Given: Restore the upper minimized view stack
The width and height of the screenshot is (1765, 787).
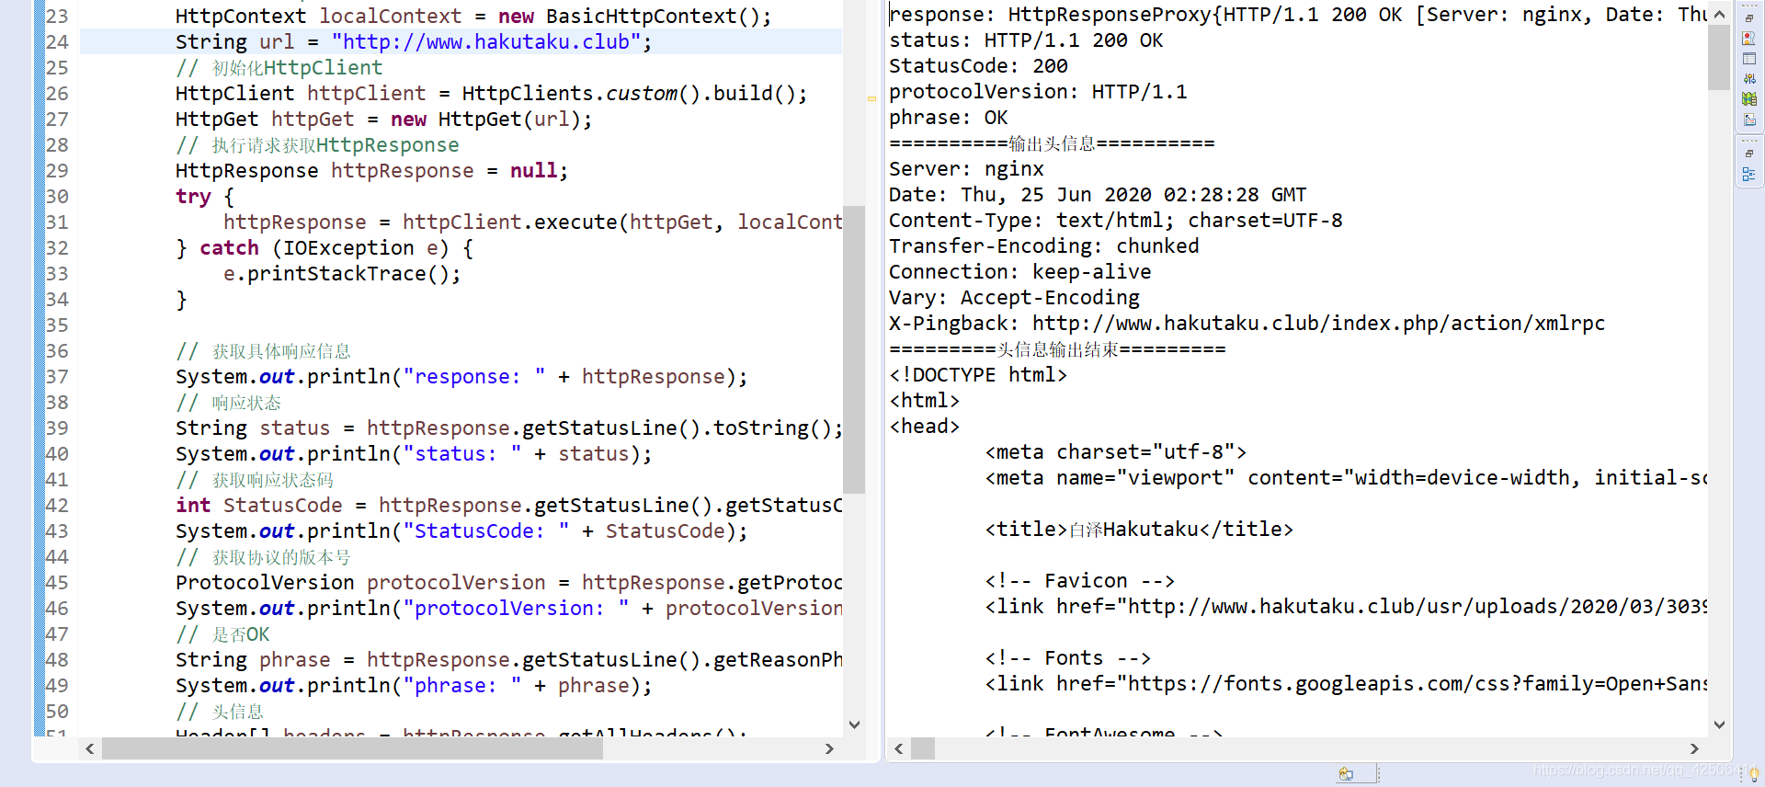Looking at the screenshot, I should (x=1748, y=18).
